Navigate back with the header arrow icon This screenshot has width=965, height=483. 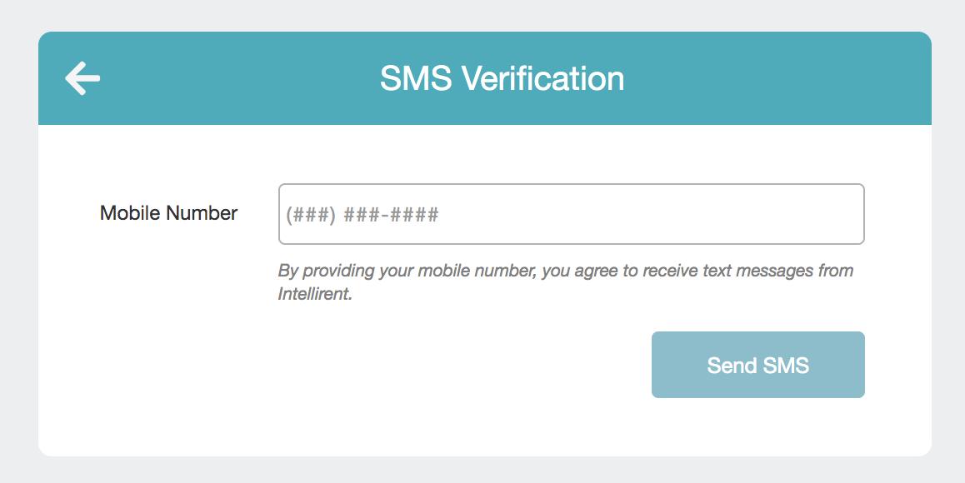[82, 78]
